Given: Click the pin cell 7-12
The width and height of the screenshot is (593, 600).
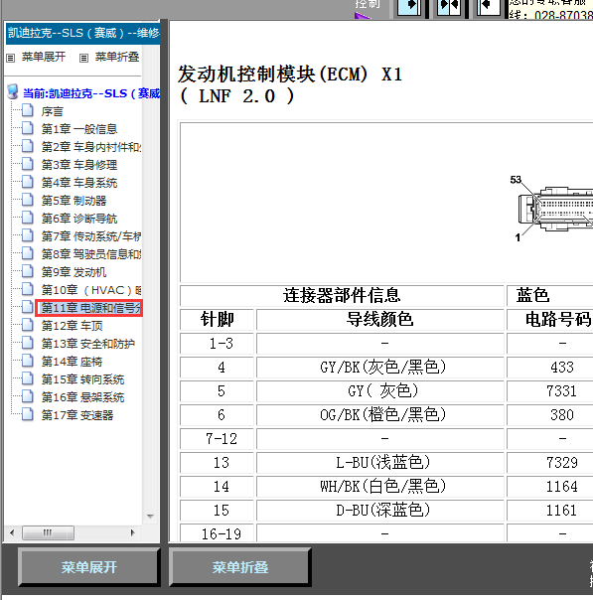Looking at the screenshot, I should (217, 439).
